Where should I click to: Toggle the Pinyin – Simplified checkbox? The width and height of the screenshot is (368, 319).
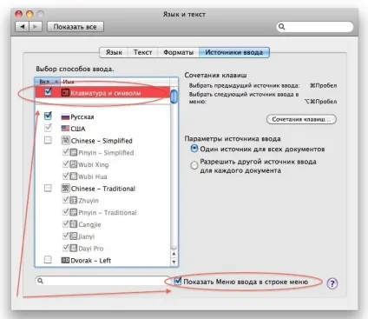point(66,152)
